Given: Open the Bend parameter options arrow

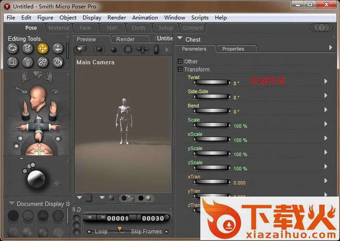Looking at the screenshot, I should point(326,110).
